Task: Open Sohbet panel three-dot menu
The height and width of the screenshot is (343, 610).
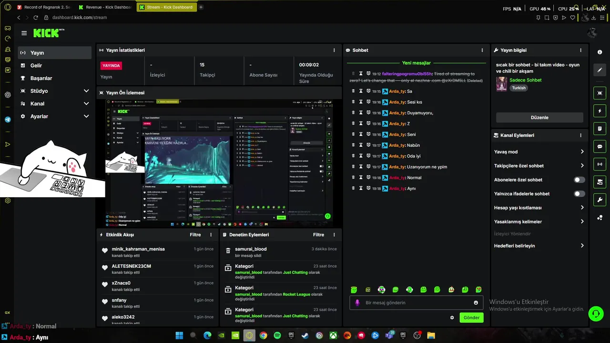Action: pos(482,50)
